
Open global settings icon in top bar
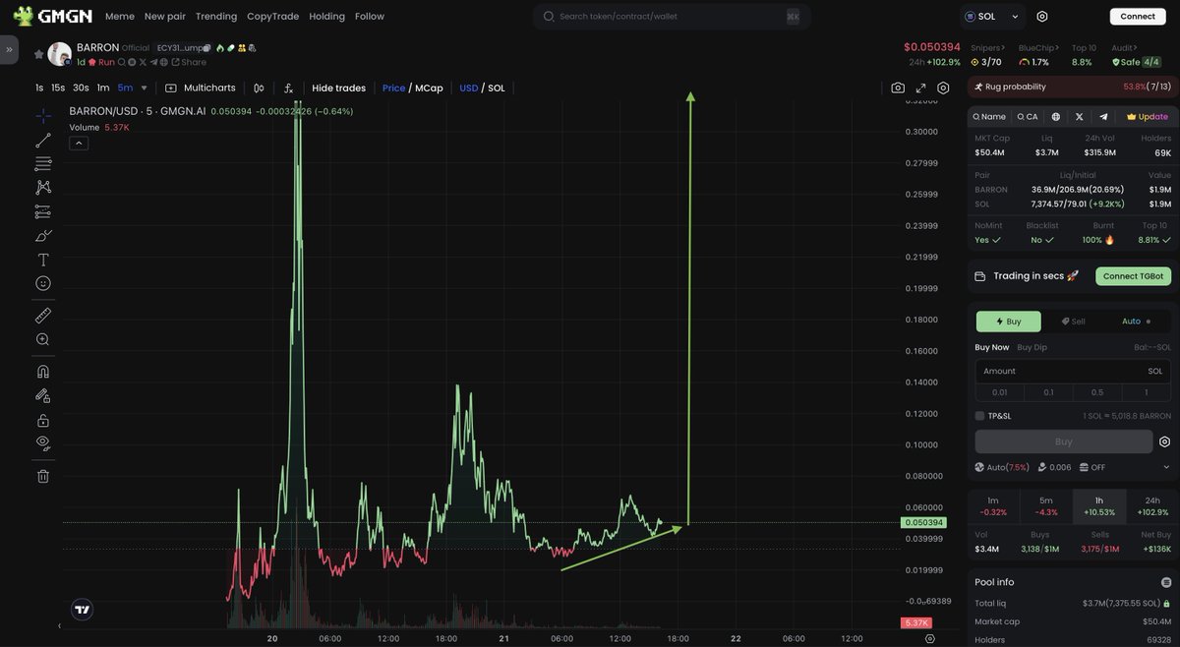tap(1042, 16)
